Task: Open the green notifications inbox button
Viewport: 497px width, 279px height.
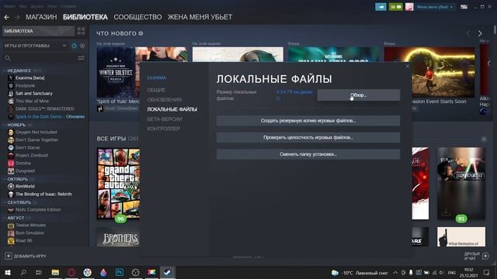Action: click(395, 7)
